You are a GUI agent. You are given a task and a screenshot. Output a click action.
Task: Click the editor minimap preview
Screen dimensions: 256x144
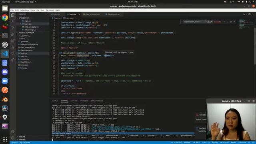pos(246,24)
